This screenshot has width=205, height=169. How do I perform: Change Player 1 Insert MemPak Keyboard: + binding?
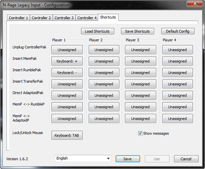coord(67,61)
